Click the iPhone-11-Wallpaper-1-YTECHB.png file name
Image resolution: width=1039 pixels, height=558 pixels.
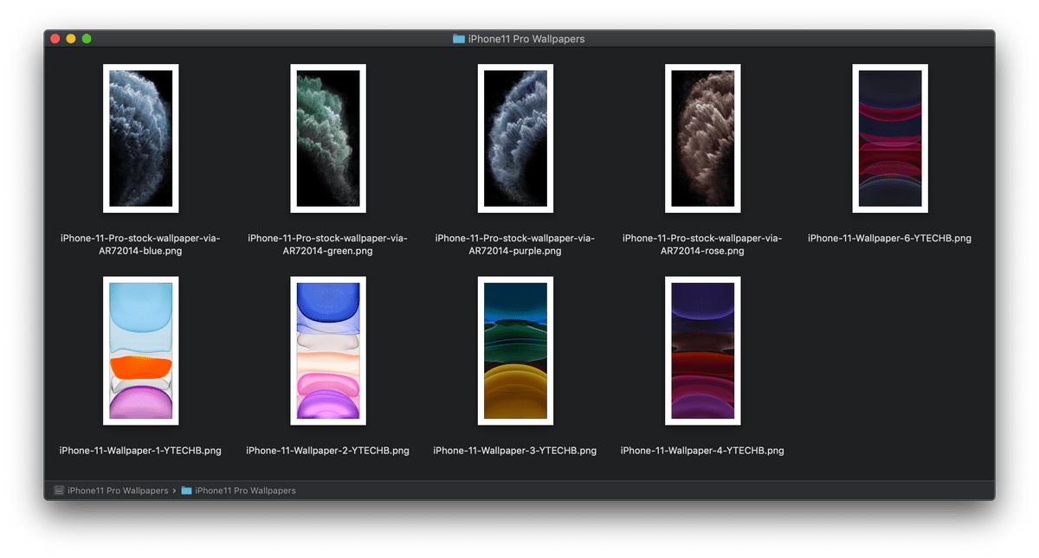tap(140, 451)
